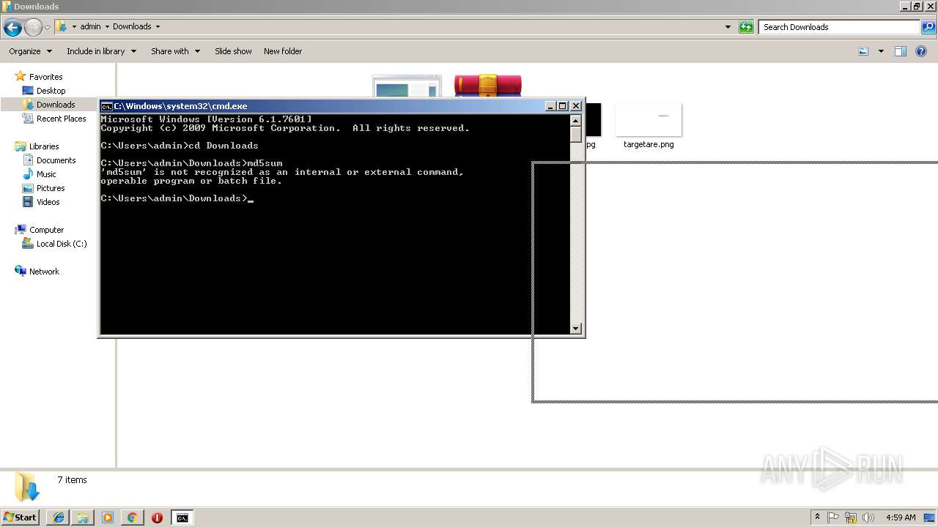
Task: Click the targetare.png file name
Action: point(649,144)
